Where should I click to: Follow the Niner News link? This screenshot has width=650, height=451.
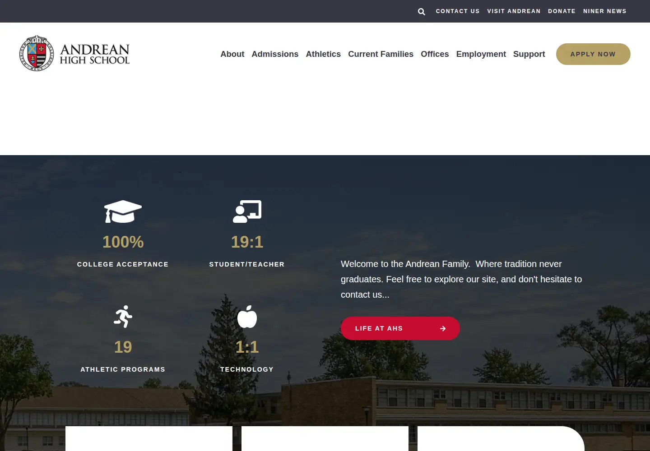tap(605, 11)
